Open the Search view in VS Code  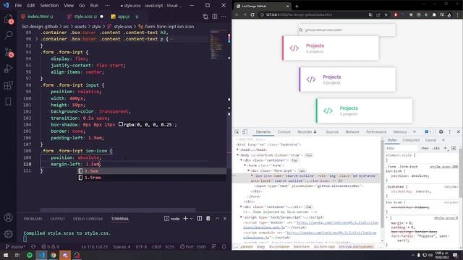pyautogui.click(x=8, y=35)
